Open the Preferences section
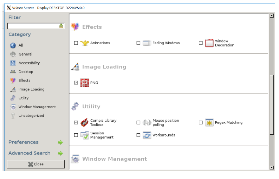The width and height of the screenshot is (279, 179). (24, 142)
